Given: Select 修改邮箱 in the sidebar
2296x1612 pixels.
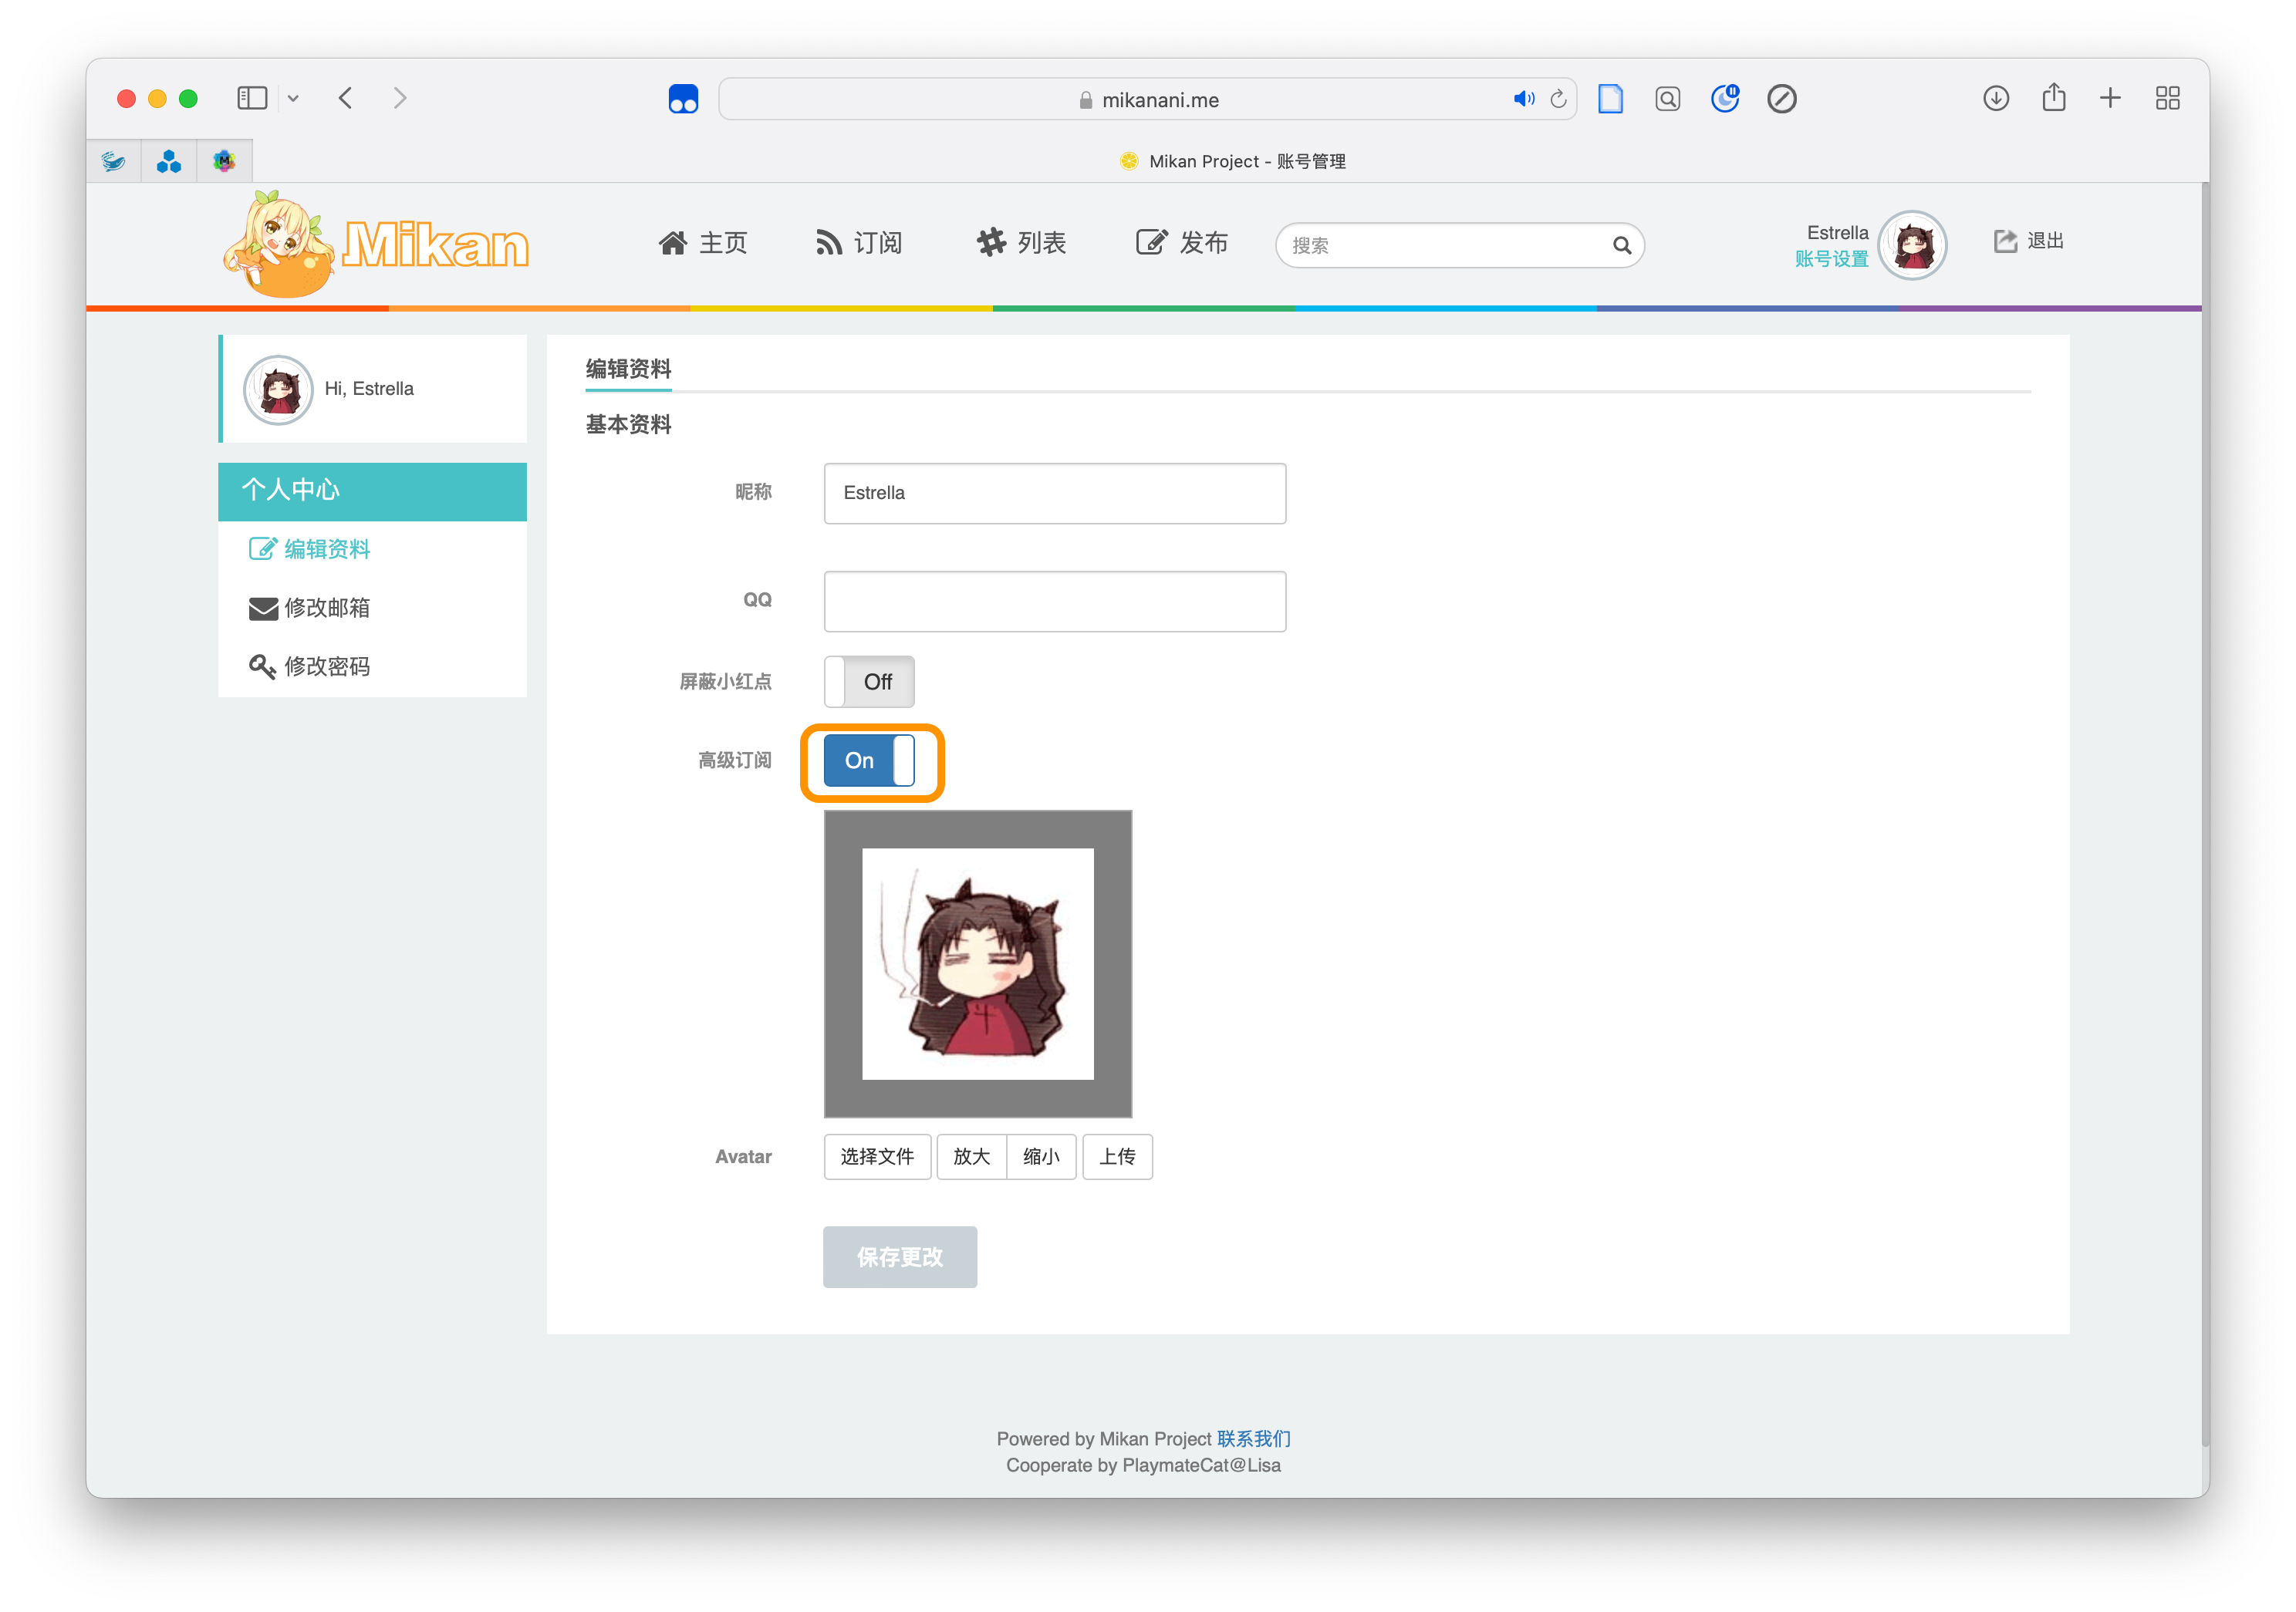Looking at the screenshot, I should click(x=326, y=607).
